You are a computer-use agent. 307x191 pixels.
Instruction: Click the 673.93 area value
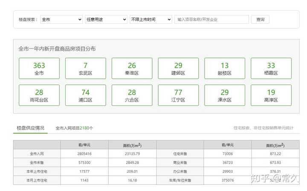point(275,162)
